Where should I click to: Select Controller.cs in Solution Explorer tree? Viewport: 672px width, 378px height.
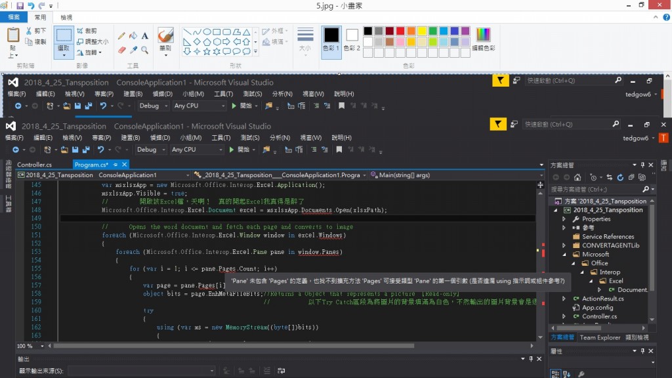pyautogui.click(x=599, y=317)
